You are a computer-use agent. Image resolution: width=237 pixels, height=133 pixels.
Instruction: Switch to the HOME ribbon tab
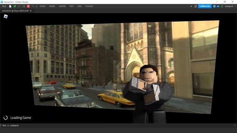pos(43,6)
